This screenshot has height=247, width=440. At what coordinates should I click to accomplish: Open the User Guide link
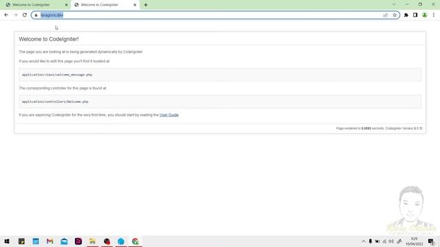pyautogui.click(x=169, y=115)
